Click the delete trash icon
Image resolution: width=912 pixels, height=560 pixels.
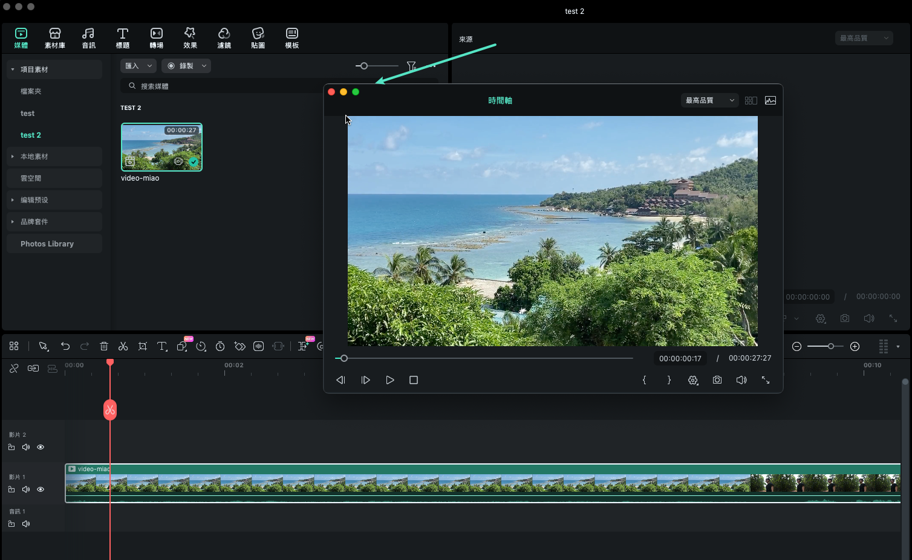104,346
